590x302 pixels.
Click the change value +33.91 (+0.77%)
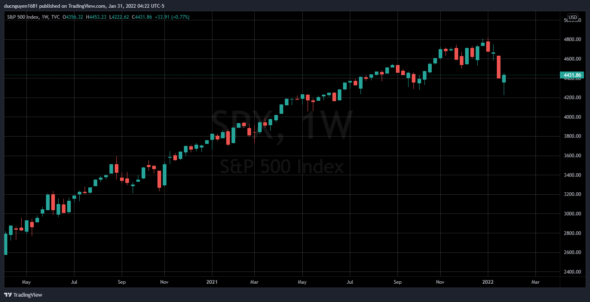(x=173, y=17)
